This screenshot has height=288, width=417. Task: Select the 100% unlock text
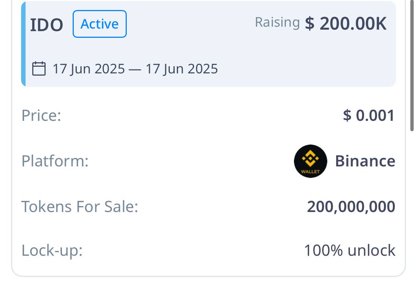coord(350,251)
